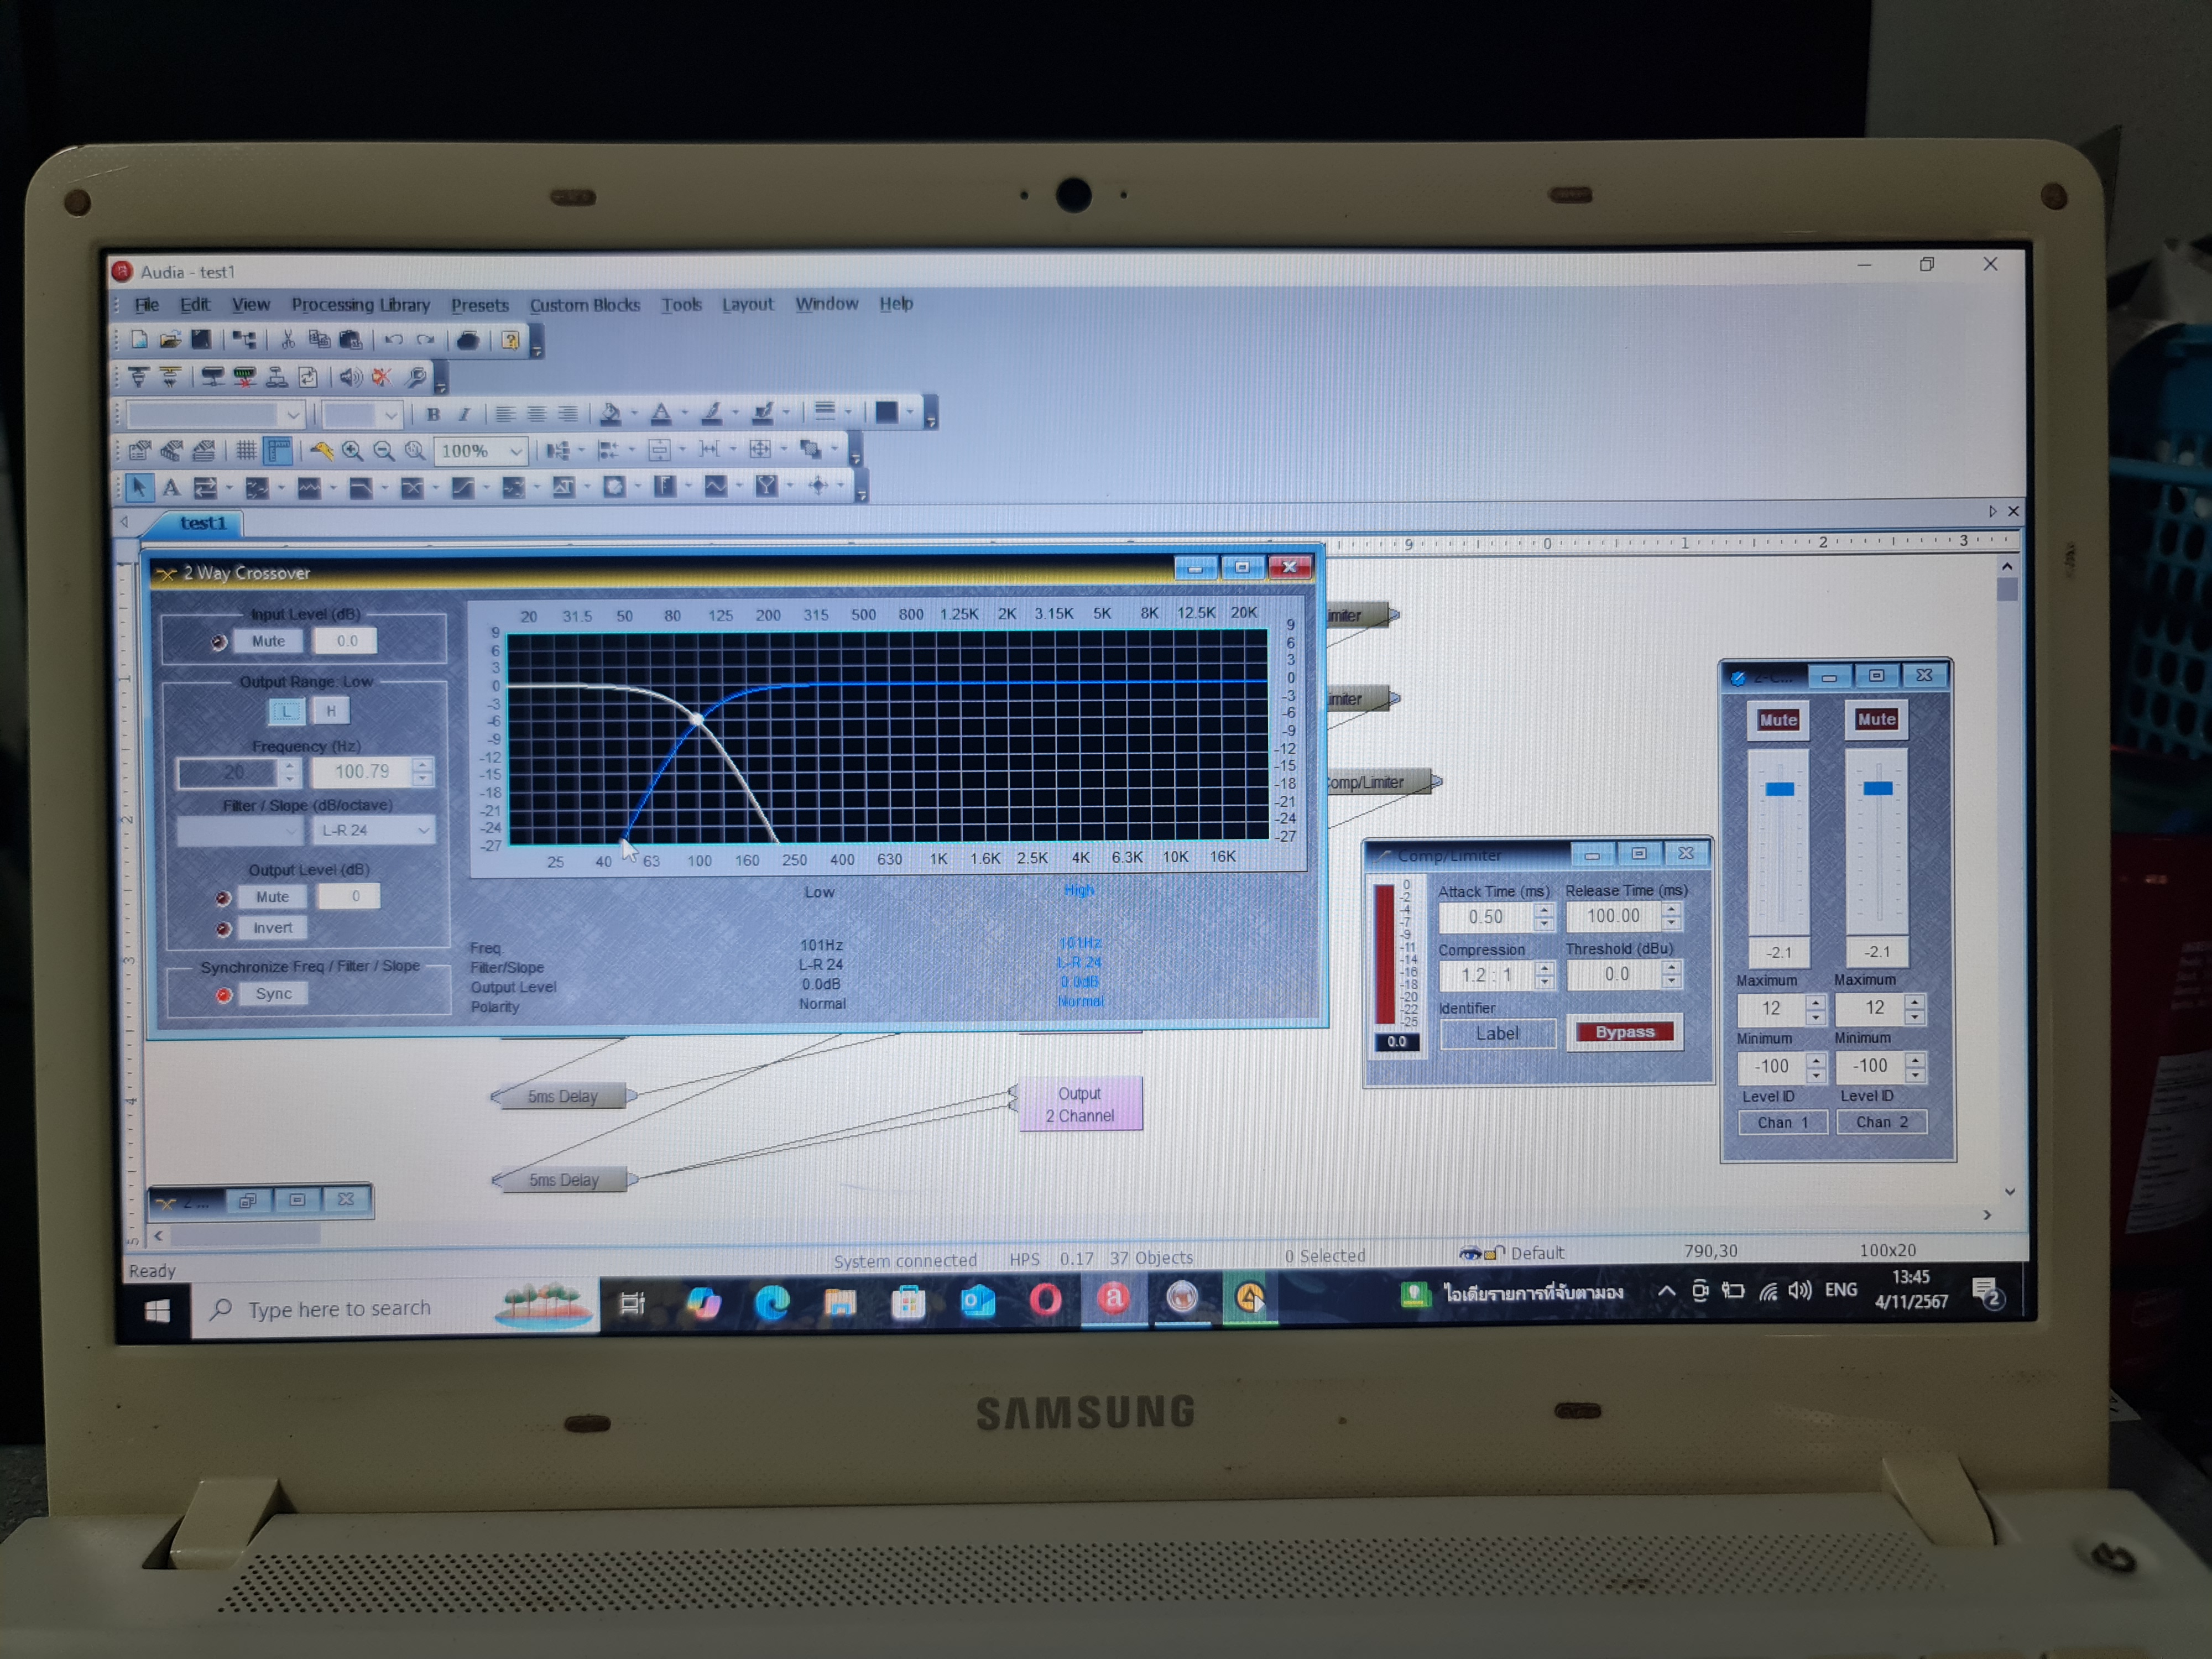Viewport: 2212px width, 1659px height.
Task: Click the Chan 1 Level ID button
Action: tap(1782, 1122)
